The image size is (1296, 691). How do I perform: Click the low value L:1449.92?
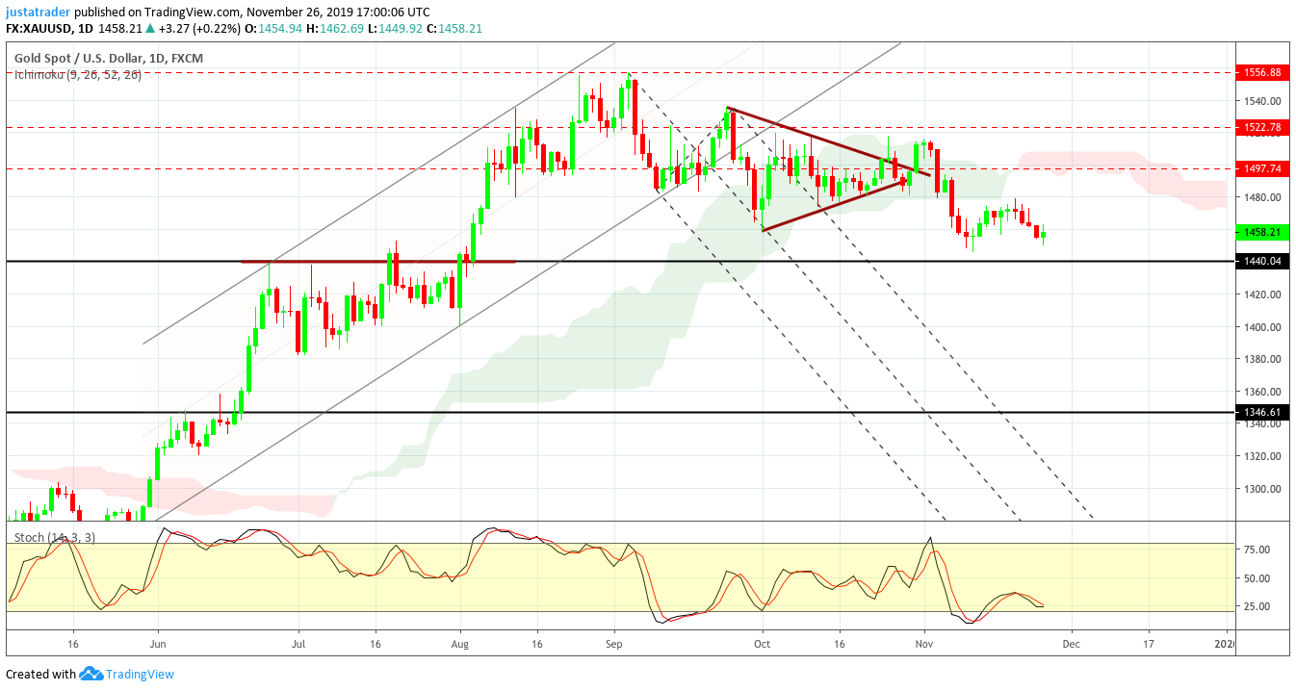[397, 29]
